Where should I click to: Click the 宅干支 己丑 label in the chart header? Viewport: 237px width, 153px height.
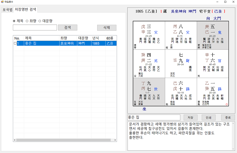212,11
